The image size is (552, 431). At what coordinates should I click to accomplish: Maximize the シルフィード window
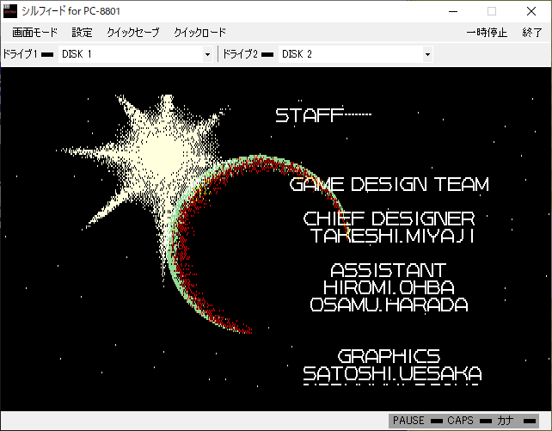pos(492,11)
